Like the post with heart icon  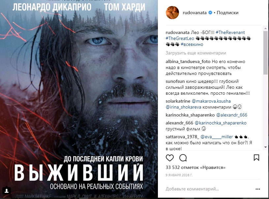click(x=170, y=158)
